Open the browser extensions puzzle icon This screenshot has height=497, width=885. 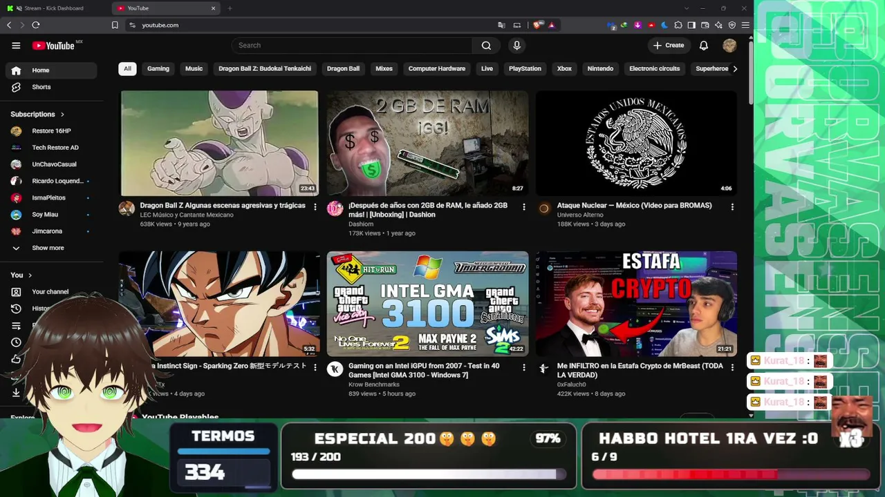pyautogui.click(x=678, y=25)
